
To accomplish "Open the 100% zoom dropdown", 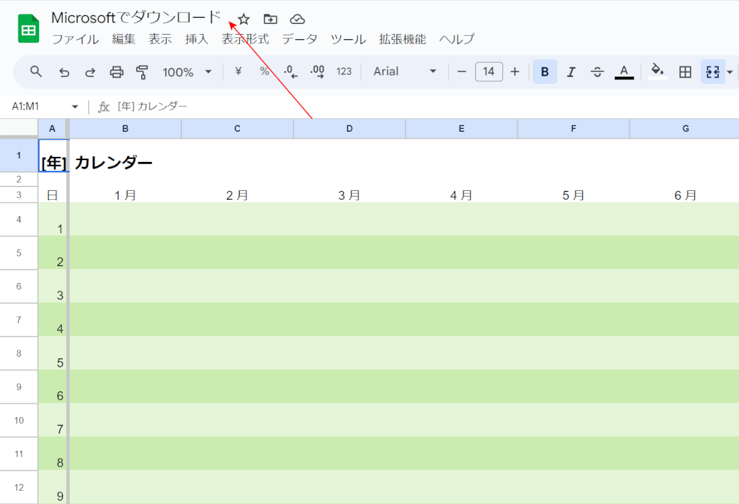I will [x=188, y=72].
